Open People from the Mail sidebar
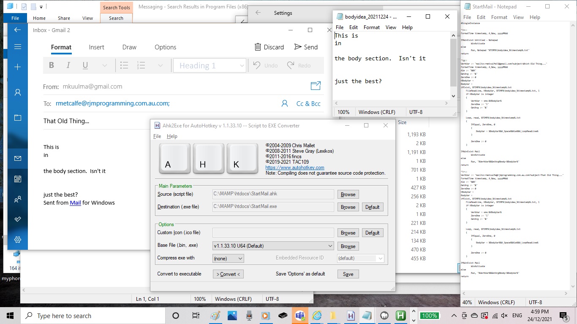The height and width of the screenshot is (324, 577). pos(18,199)
